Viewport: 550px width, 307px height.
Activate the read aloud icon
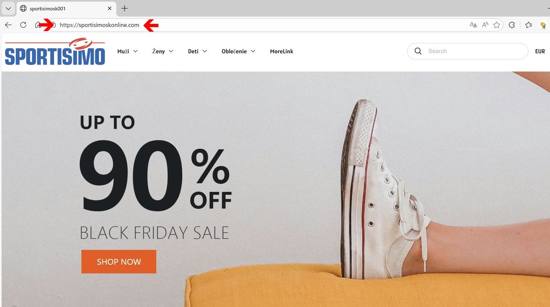[485, 25]
